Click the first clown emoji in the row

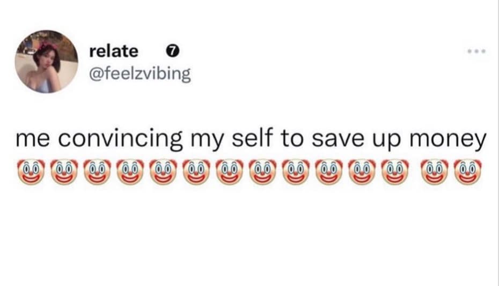point(31,171)
